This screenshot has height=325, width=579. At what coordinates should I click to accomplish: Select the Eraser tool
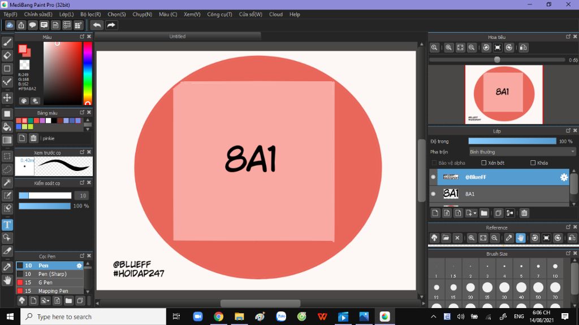(x=7, y=55)
